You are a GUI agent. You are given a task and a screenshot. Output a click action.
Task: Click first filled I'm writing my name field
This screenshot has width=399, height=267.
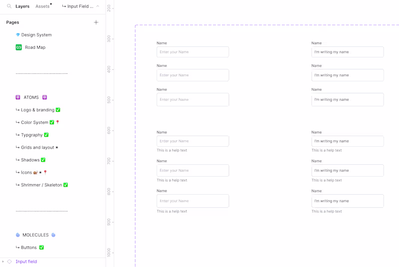click(347, 52)
